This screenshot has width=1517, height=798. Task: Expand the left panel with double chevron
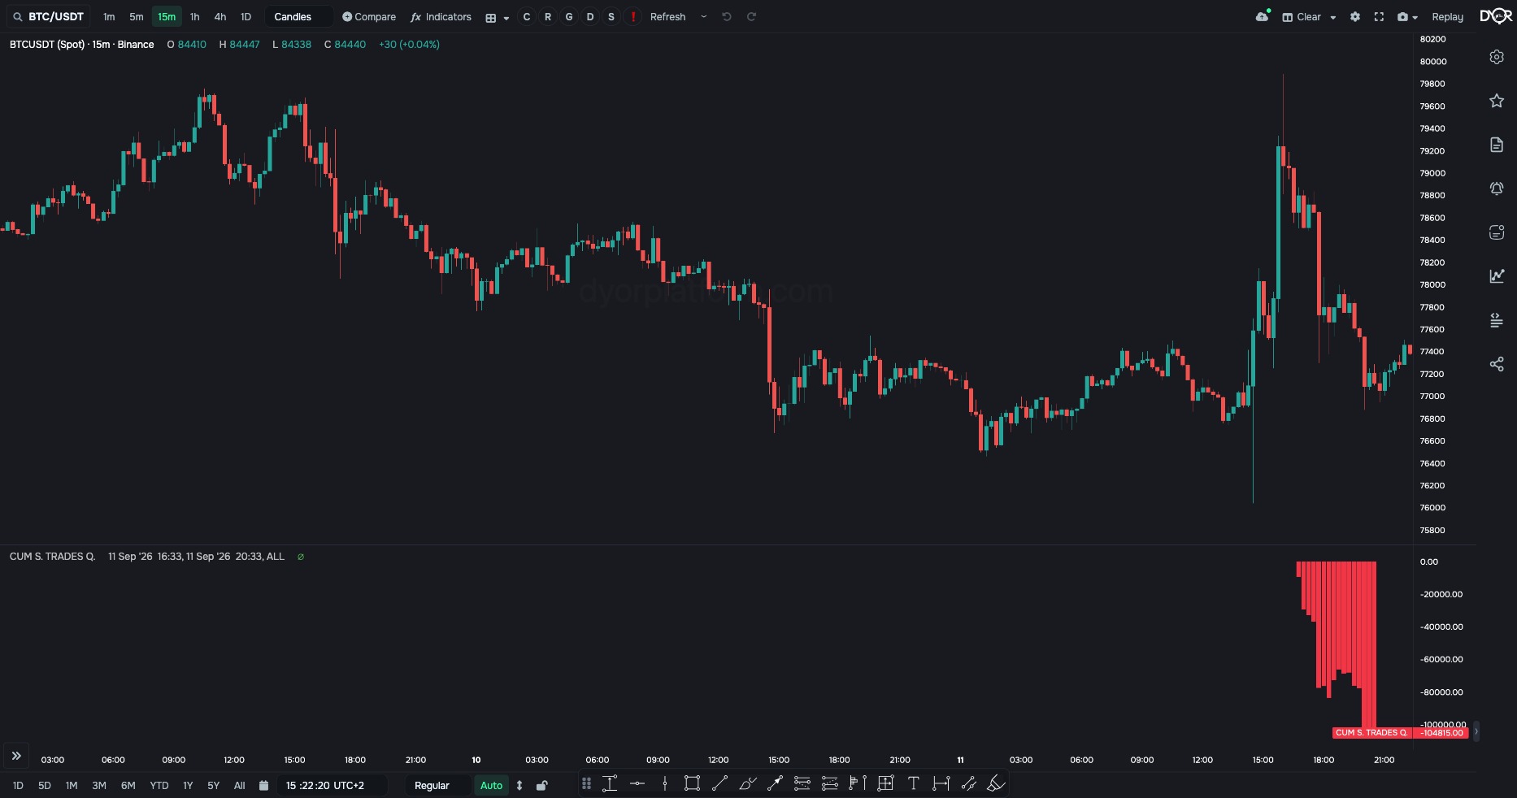click(16, 757)
